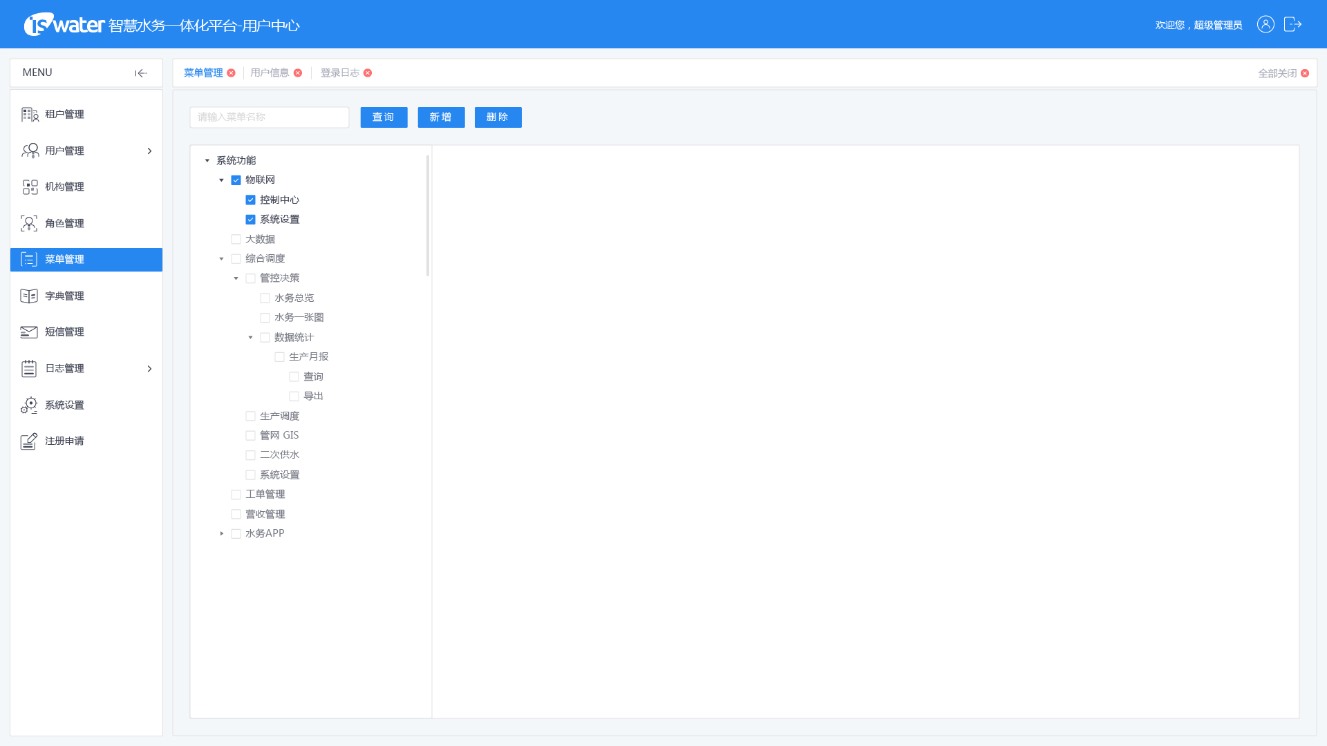Open 用户管理 sidebar icon

point(30,151)
